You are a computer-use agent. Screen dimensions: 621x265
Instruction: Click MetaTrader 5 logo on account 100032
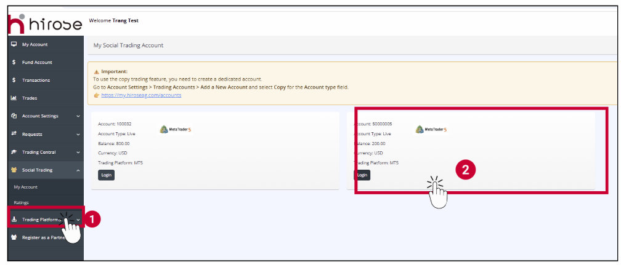176,129
